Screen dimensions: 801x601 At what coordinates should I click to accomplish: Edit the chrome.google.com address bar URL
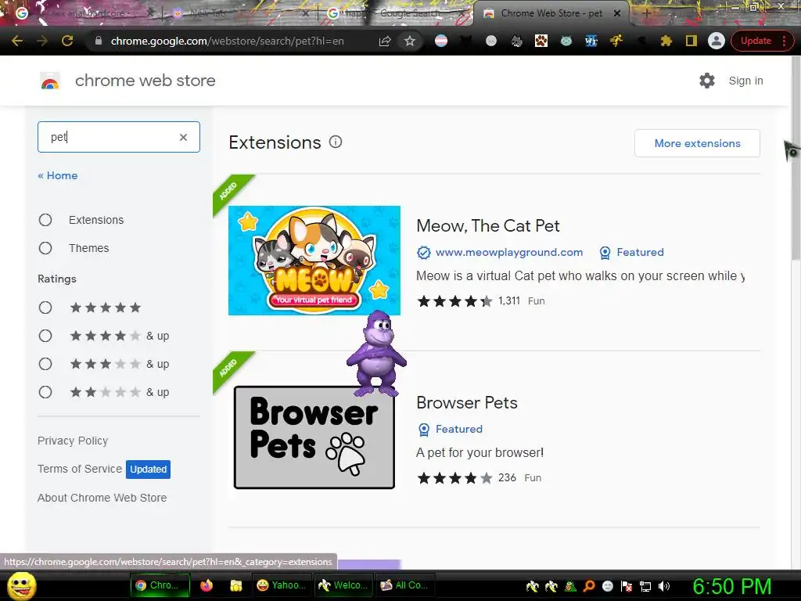pyautogui.click(x=228, y=41)
